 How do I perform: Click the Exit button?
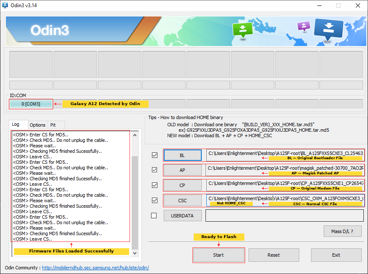[x=336, y=255]
